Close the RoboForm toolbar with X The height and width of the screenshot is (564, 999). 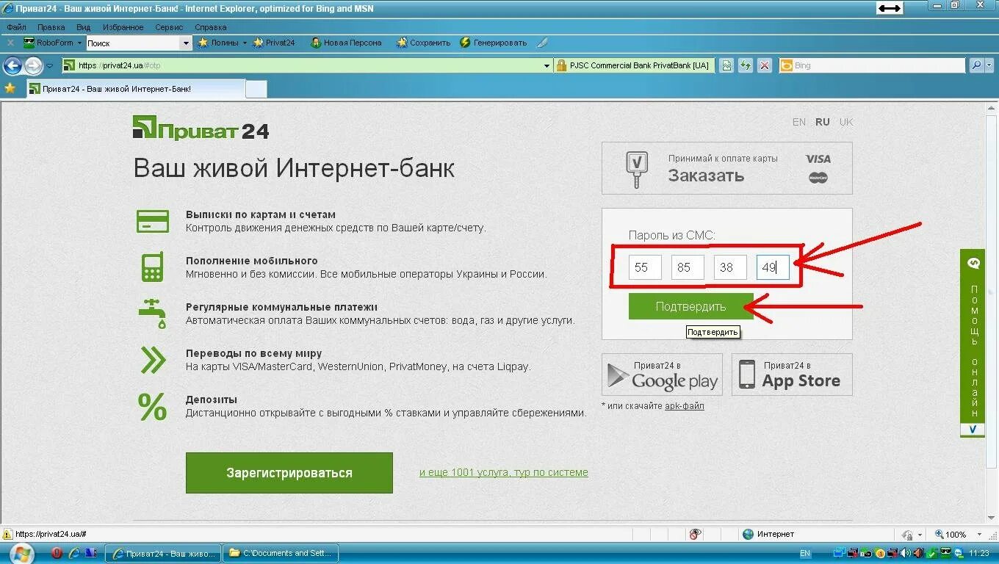pos(10,43)
